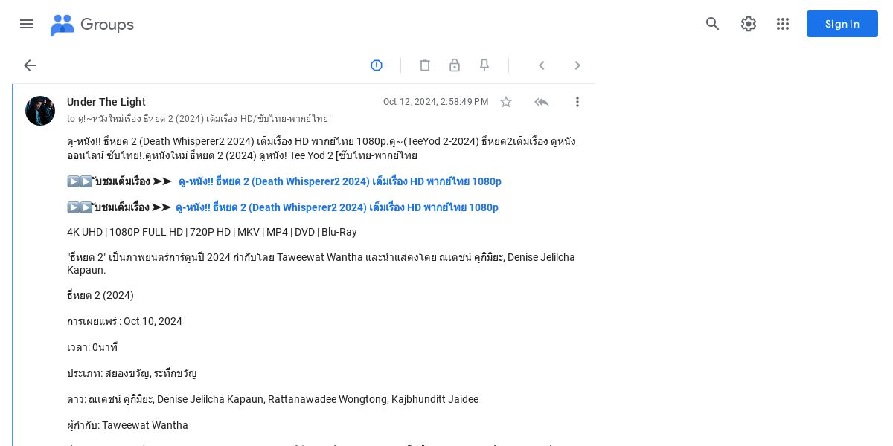Open the first Death Whisperer2 1080p link
The height and width of the screenshot is (446, 893).
(x=340, y=181)
